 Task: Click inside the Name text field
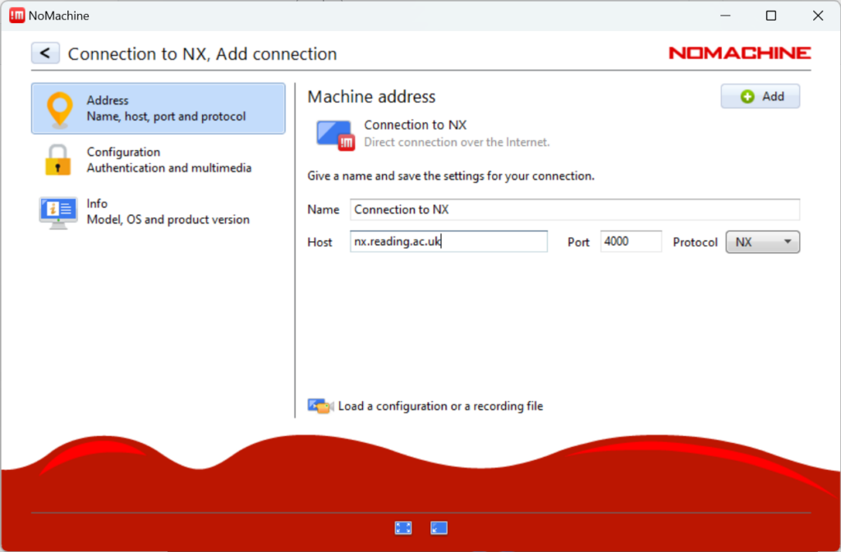[575, 209]
